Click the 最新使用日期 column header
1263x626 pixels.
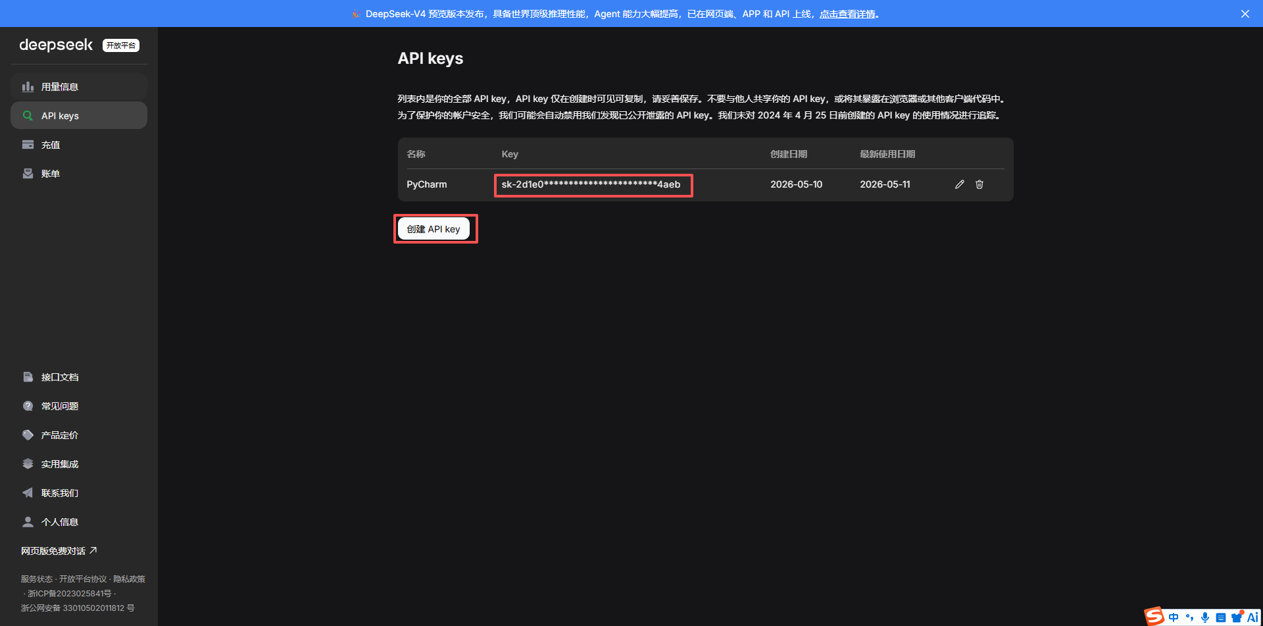point(887,154)
